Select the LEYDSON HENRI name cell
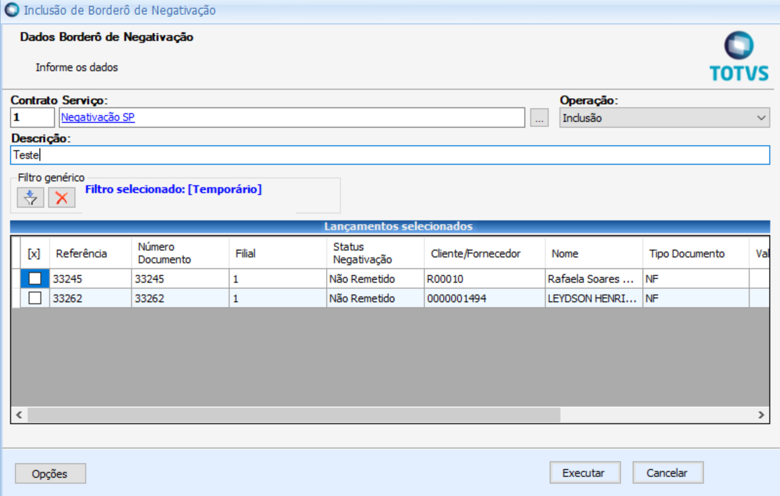Screen dimensions: 780x496 point(594,298)
